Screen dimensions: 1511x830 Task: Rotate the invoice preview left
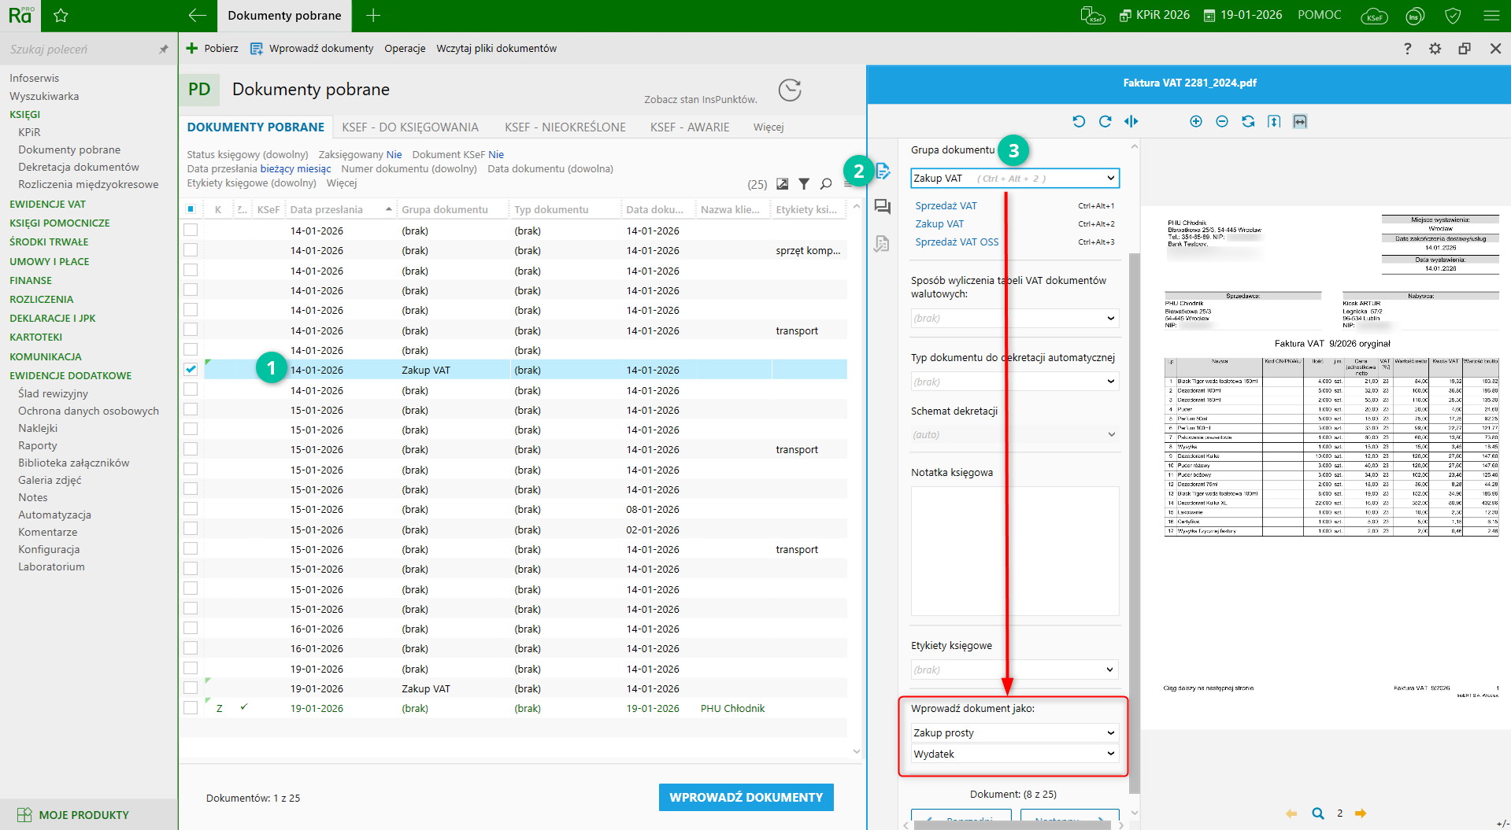1079,121
